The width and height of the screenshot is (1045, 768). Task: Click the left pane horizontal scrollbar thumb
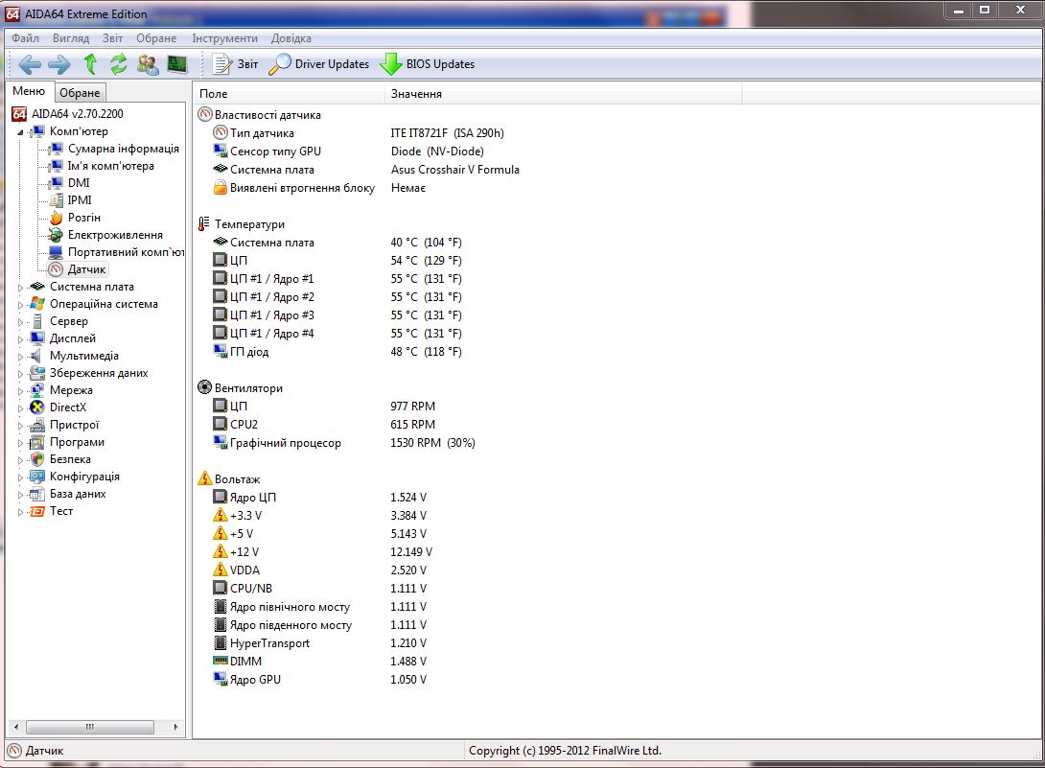(x=90, y=727)
